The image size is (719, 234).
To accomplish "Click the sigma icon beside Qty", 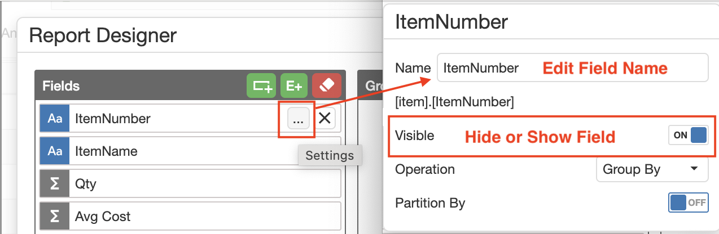I will point(55,183).
